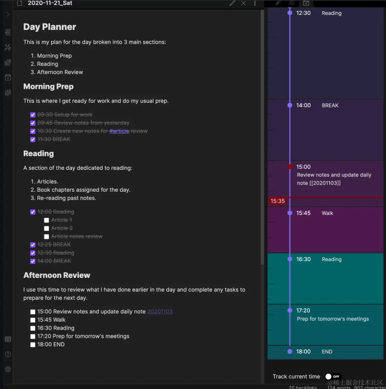The width and height of the screenshot is (386, 389).
Task: Close the 2020-11-21_Sat pane
Action: [243, 3]
